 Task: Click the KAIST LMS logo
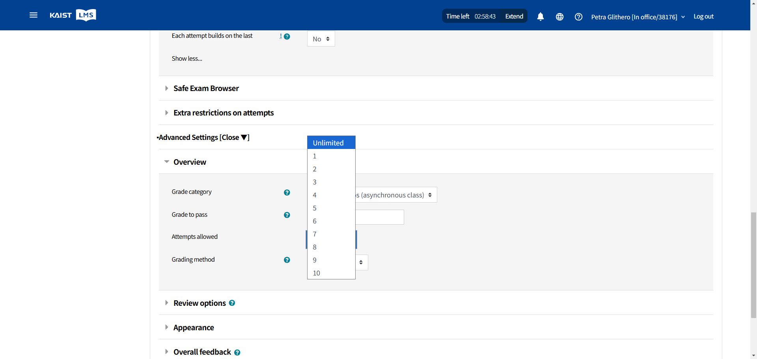73,15
